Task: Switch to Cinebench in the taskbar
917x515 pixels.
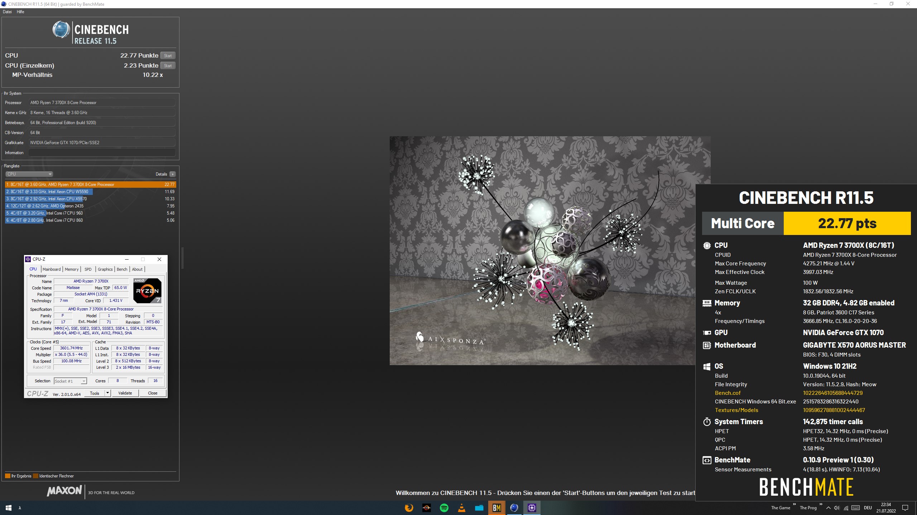Action: 514,508
